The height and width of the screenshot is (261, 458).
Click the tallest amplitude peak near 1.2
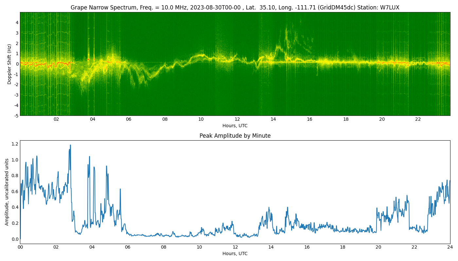70,146
